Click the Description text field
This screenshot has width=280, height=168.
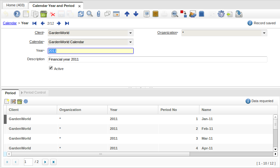coord(157,59)
